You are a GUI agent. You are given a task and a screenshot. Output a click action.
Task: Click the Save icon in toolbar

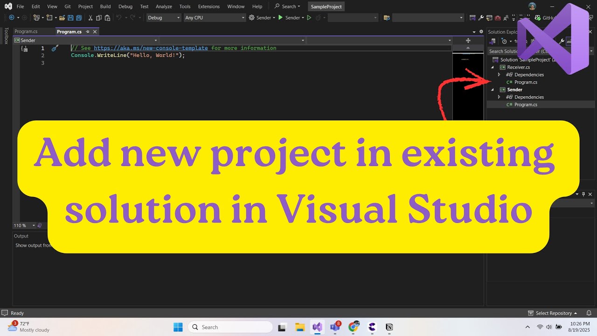pyautogui.click(x=70, y=18)
